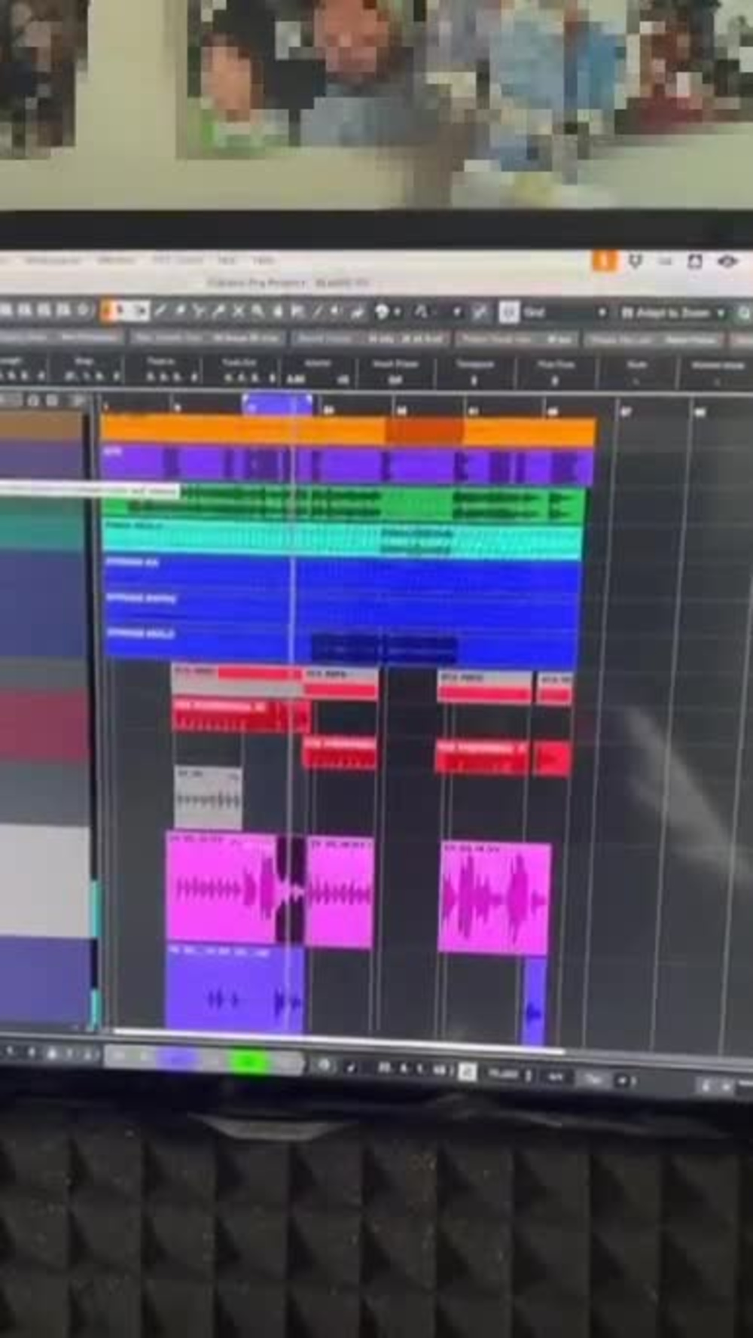The image size is (753, 1338).
Task: Select the cyan clip below the green track
Action: [343, 541]
